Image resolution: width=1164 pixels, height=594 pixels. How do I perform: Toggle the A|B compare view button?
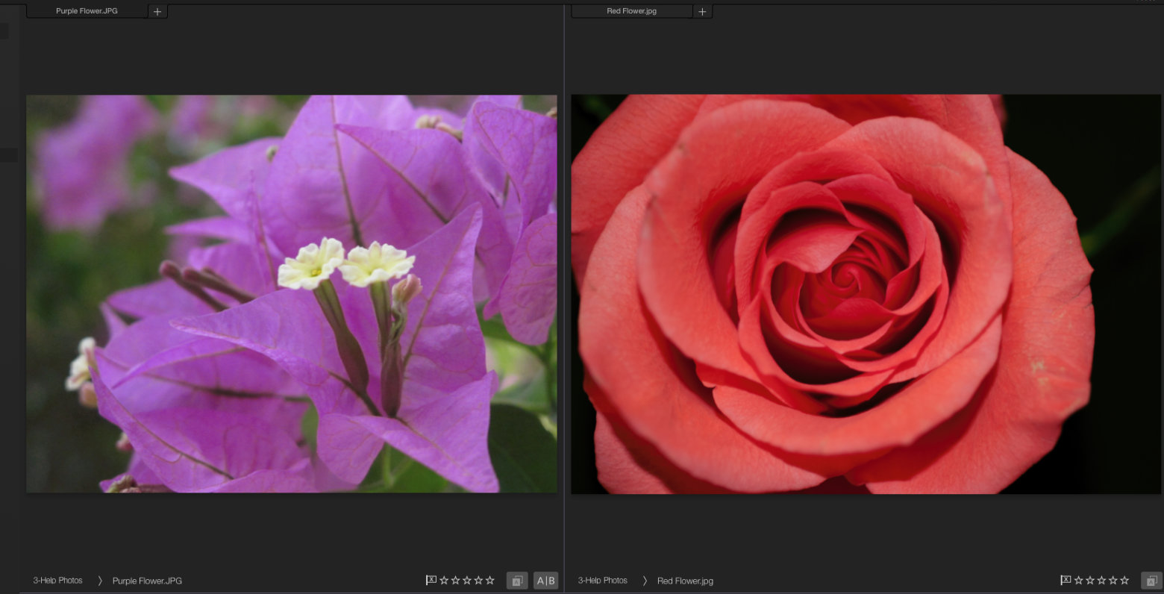pos(545,581)
